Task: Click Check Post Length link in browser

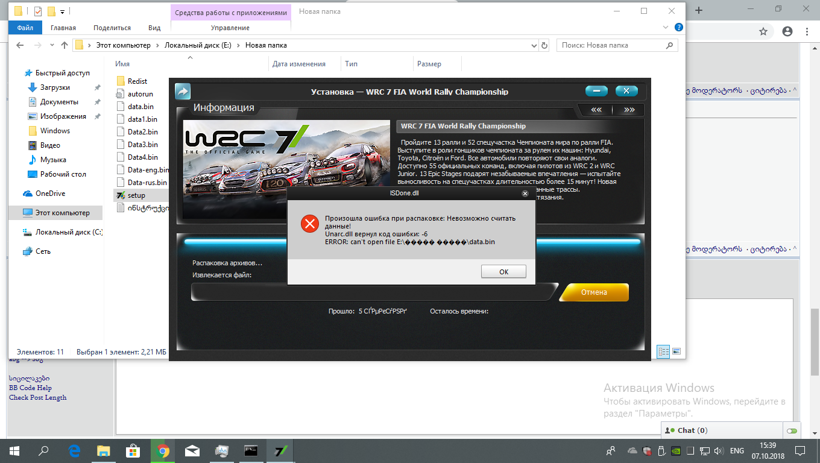Action: 37,398
